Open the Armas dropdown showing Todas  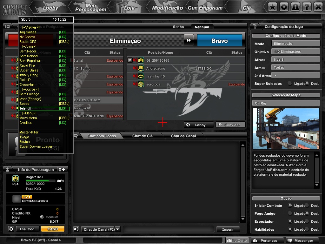(295, 67)
